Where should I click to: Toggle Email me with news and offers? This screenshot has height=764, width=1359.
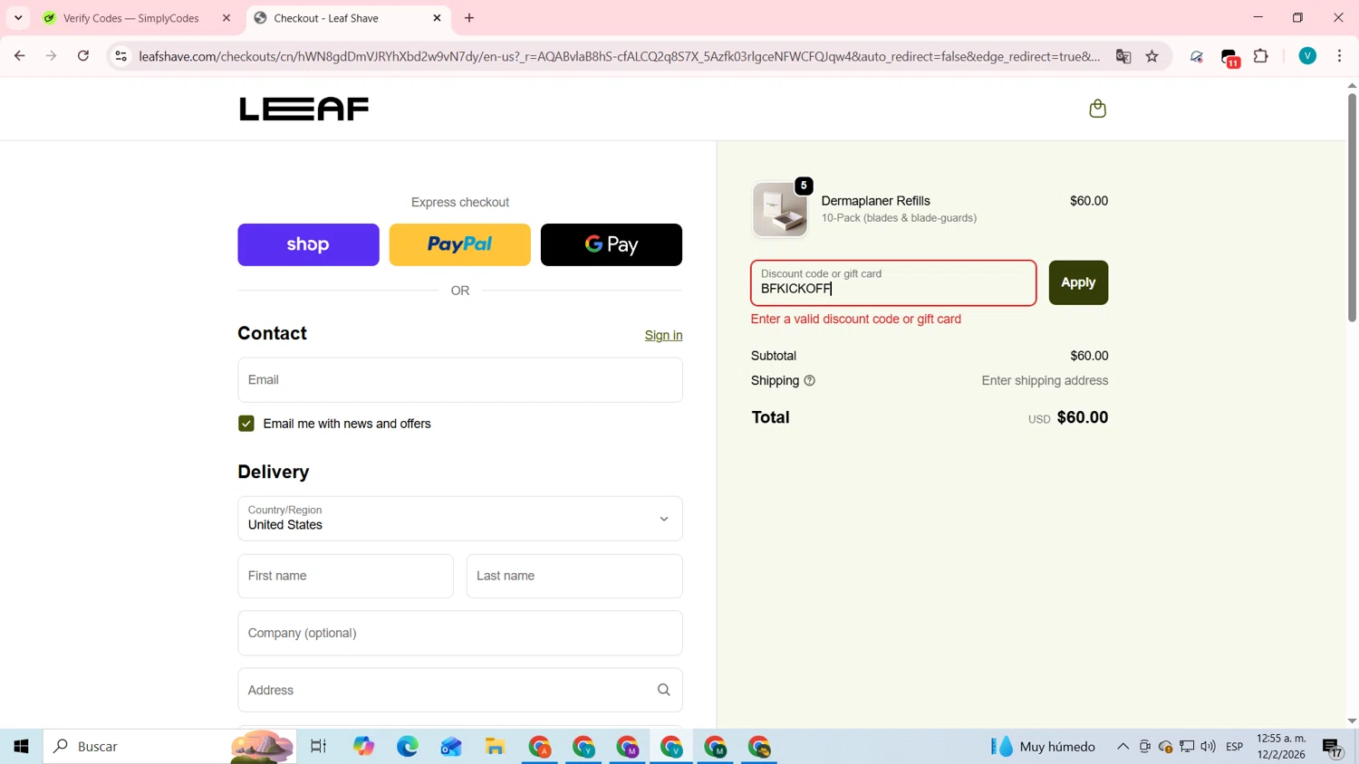coord(246,424)
